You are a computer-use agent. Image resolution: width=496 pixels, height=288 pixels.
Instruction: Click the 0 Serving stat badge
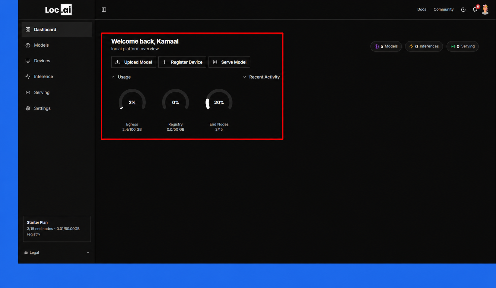463,46
